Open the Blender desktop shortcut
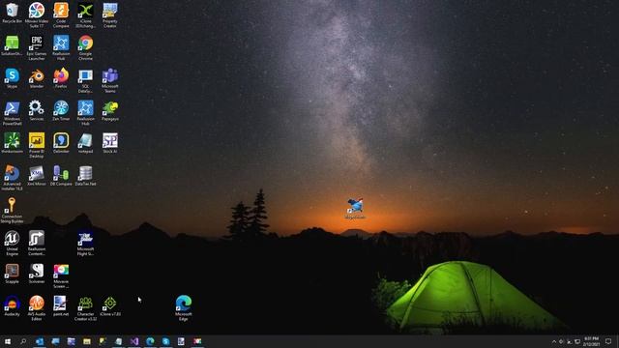Screen dimensions: 619x348 37,78
